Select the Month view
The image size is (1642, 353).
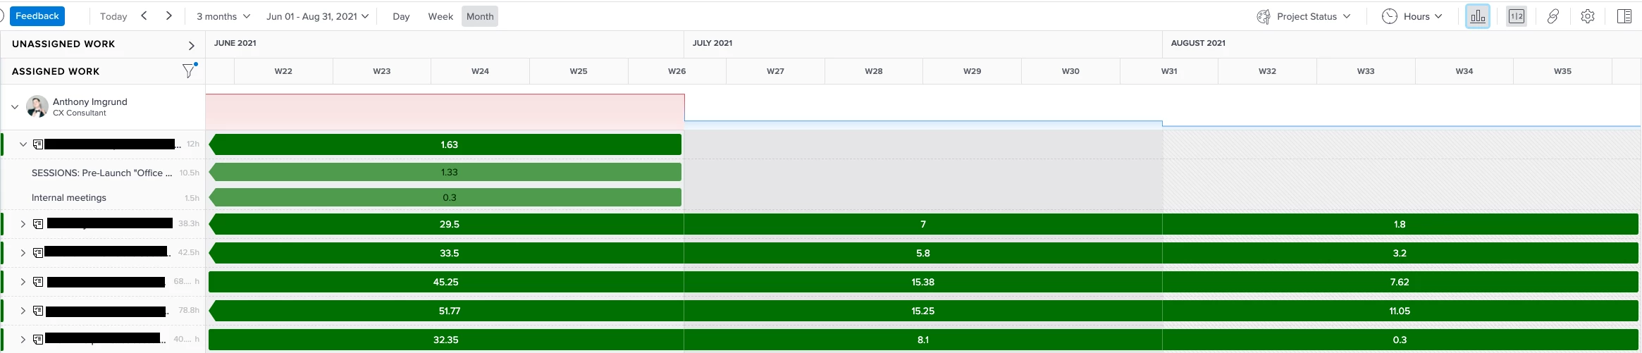[480, 16]
